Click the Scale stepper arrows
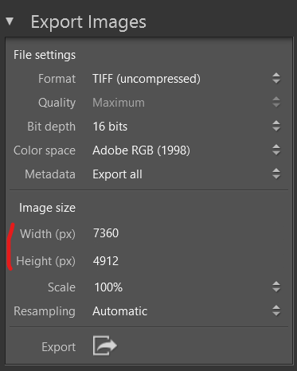Image resolution: width=297 pixels, height=371 pixels. click(276, 287)
